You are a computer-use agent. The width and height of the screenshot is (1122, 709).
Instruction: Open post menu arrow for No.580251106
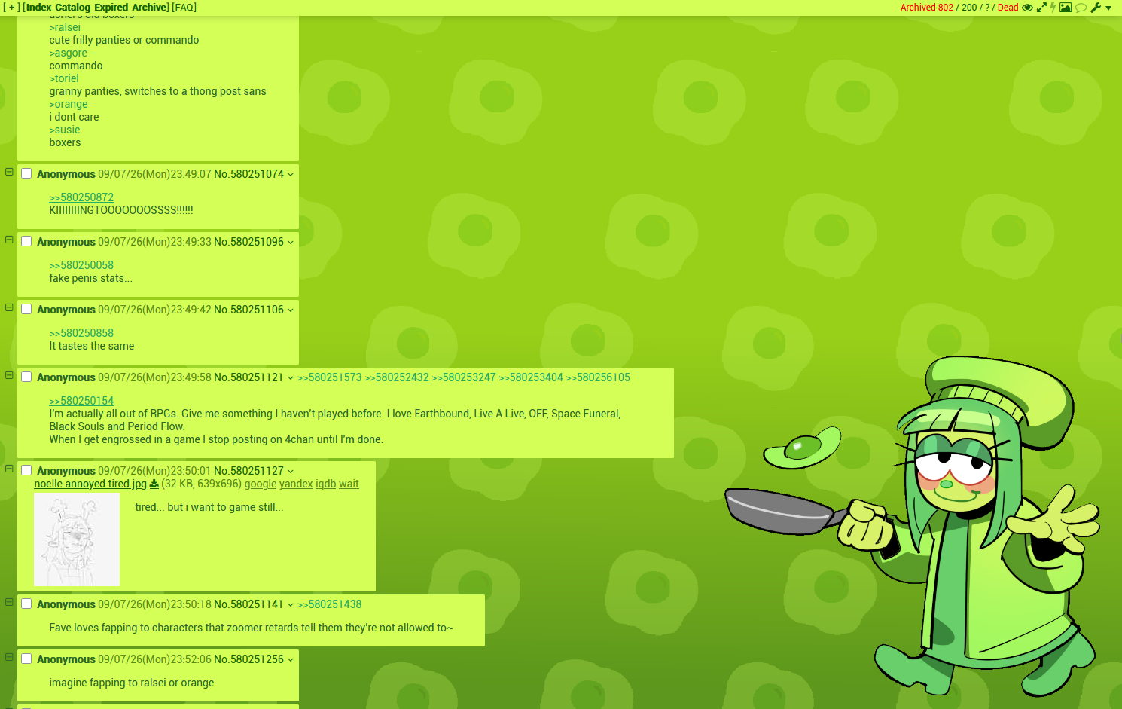coord(291,310)
